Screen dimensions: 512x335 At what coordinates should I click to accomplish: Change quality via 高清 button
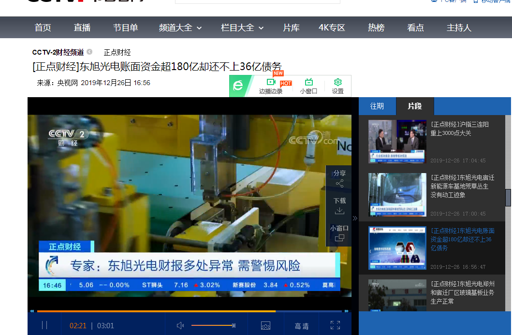pyautogui.click(x=301, y=326)
